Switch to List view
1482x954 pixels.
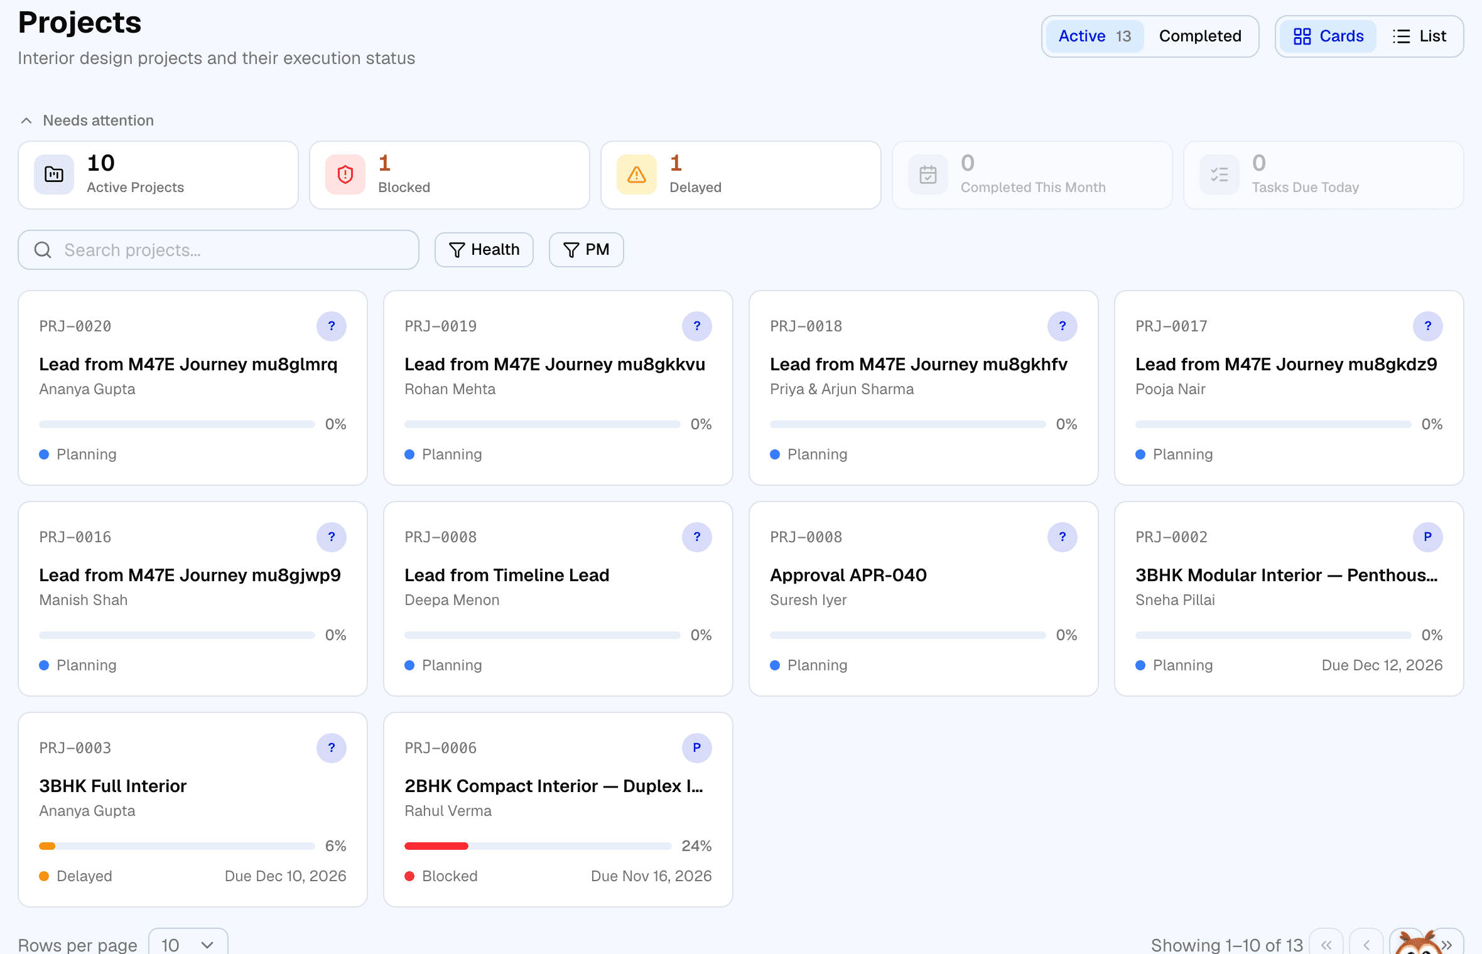coord(1419,36)
